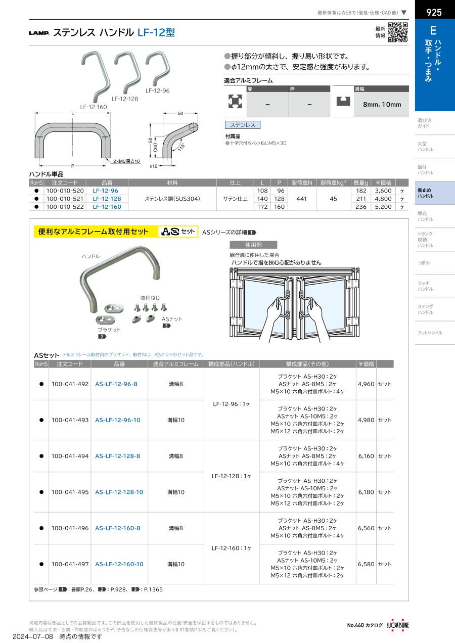Click reference marker 2 under ブラケット
Screen dimensions: 455x643
pyautogui.click(x=102, y=336)
